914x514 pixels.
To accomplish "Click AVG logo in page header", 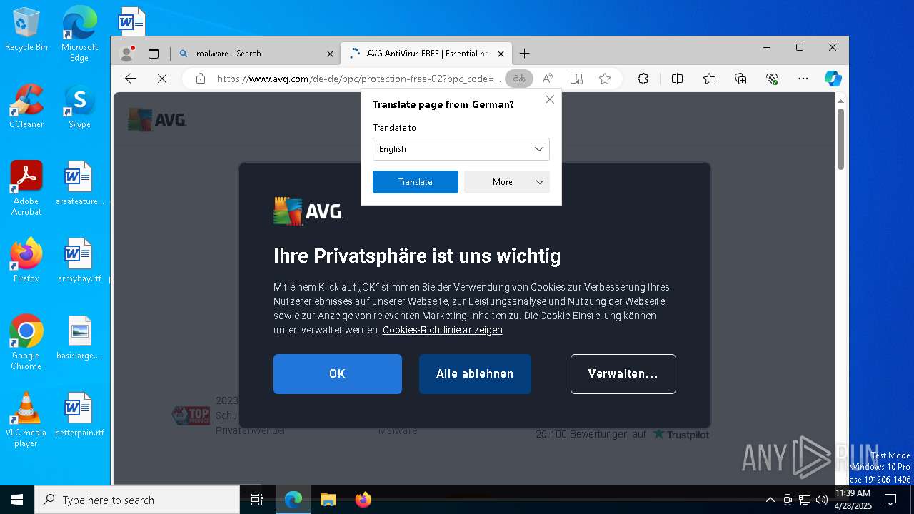I will click(x=157, y=120).
